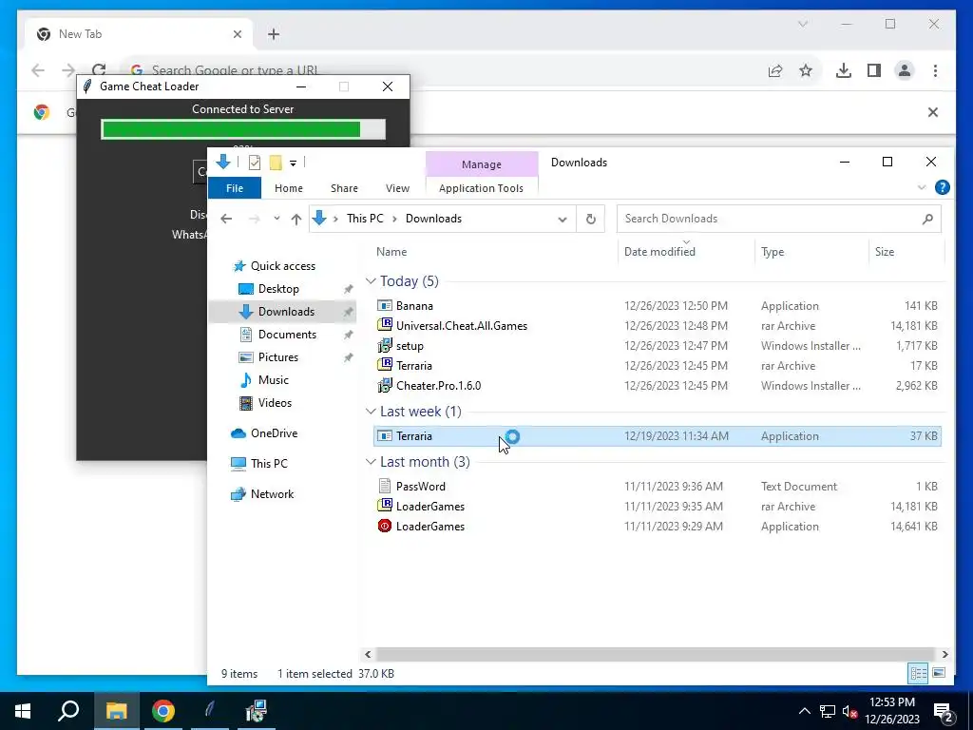Go up one folder level with the Up arrow

click(296, 219)
